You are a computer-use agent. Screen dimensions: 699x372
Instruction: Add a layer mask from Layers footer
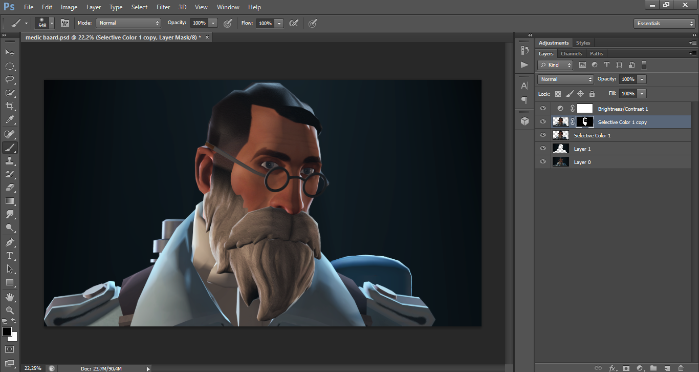[x=626, y=368]
